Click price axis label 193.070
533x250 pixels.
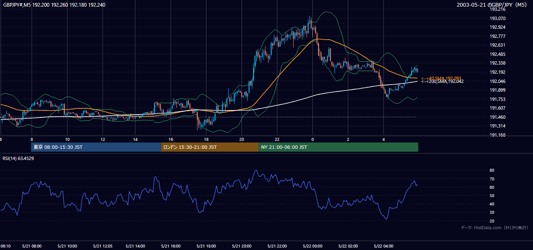click(x=498, y=18)
